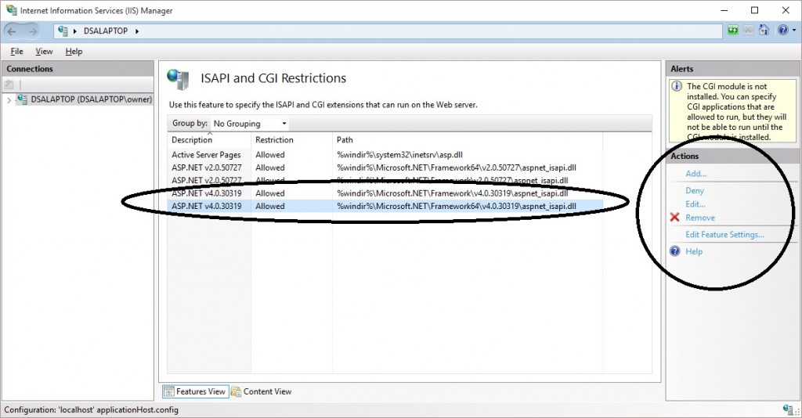Viewport: 802px width, 418px height.
Task: Open the View menu
Action: click(x=44, y=51)
